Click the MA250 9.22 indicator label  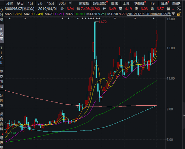pyautogui.click(x=117, y=14)
